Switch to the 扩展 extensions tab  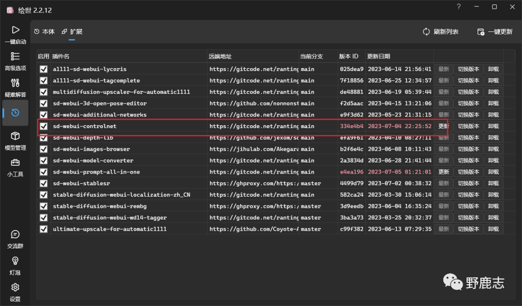tap(72, 31)
